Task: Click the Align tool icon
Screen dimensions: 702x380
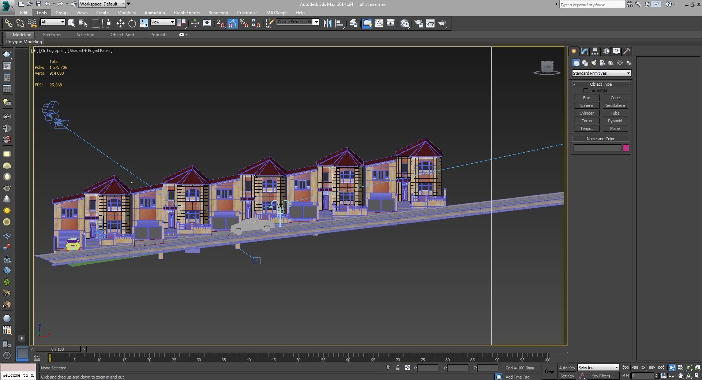Action: [x=340, y=23]
